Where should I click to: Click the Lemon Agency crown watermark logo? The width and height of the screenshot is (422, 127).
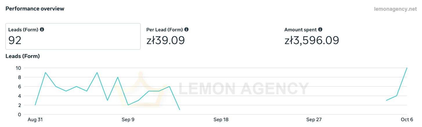[x=140, y=89]
